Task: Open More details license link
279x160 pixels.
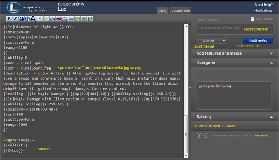Action: click(x=262, y=136)
